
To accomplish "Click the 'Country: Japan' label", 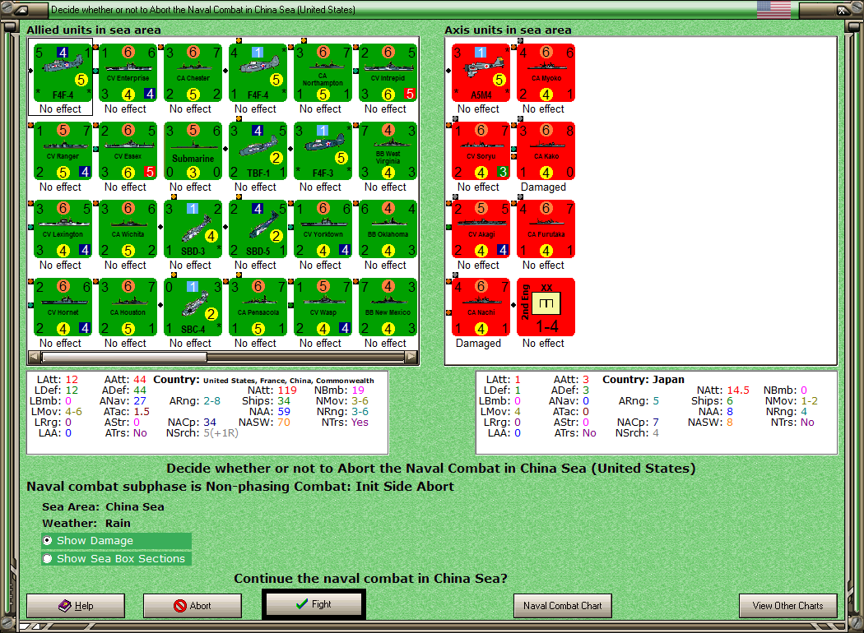I will click(x=643, y=380).
